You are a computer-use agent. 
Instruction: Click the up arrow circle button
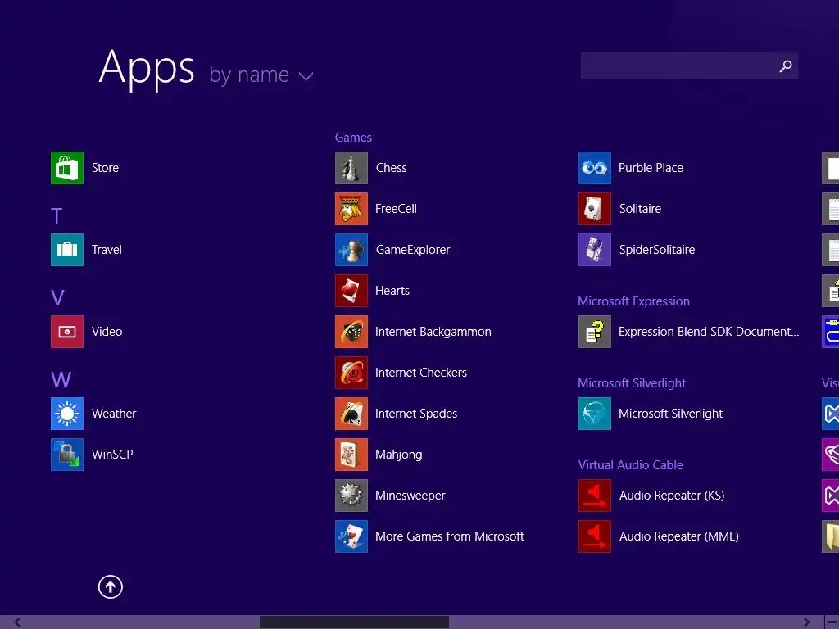(111, 587)
